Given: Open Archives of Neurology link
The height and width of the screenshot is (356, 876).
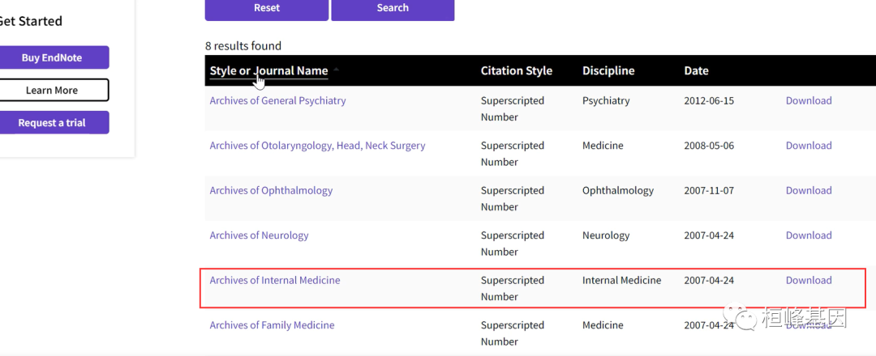Looking at the screenshot, I should [x=259, y=235].
